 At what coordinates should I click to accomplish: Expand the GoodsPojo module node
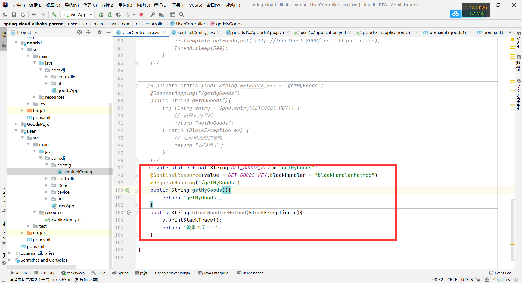pos(16,124)
